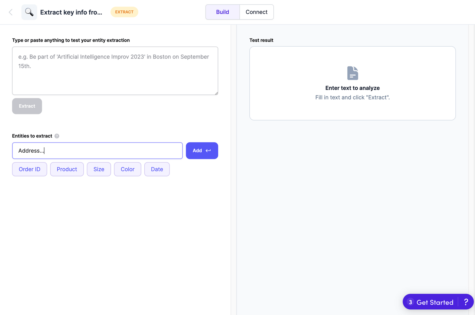Viewport: 475px width, 315px height.
Task: Click the question mark help icon bottom right
Action: [x=466, y=302]
